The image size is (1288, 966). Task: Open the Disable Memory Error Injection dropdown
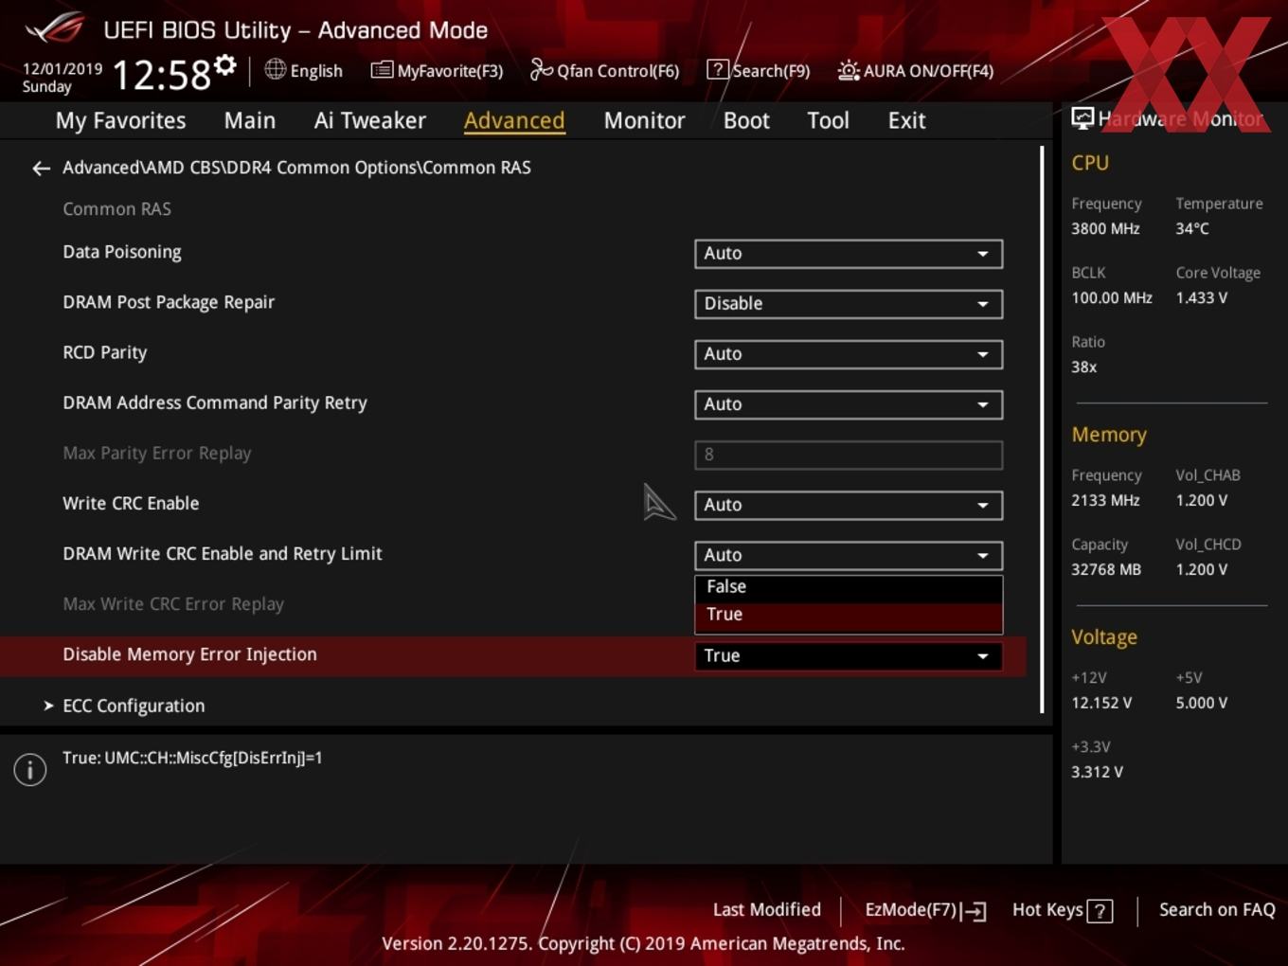[849, 655]
